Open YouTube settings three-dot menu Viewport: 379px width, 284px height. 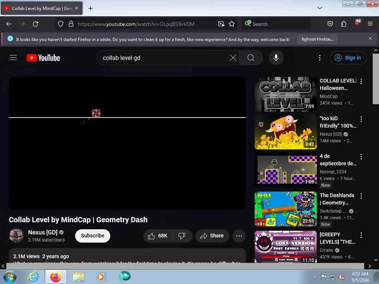(x=319, y=58)
